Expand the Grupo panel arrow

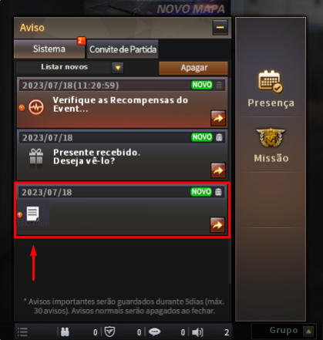point(308,332)
